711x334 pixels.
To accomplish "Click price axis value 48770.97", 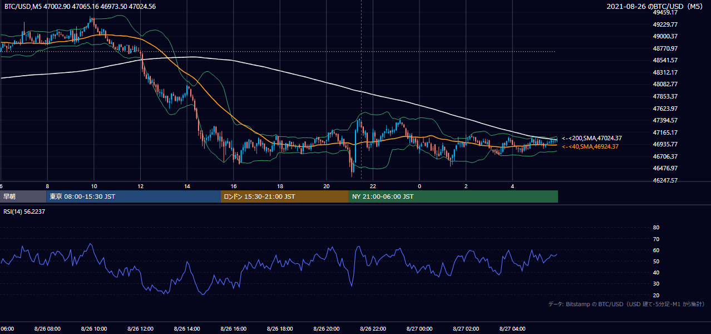I will 665,48.
